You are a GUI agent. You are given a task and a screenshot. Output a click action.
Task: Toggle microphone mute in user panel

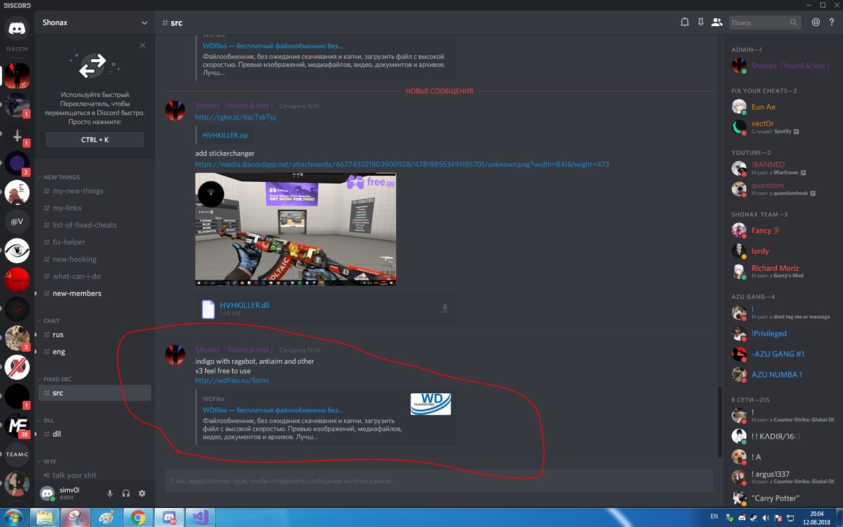[110, 493]
